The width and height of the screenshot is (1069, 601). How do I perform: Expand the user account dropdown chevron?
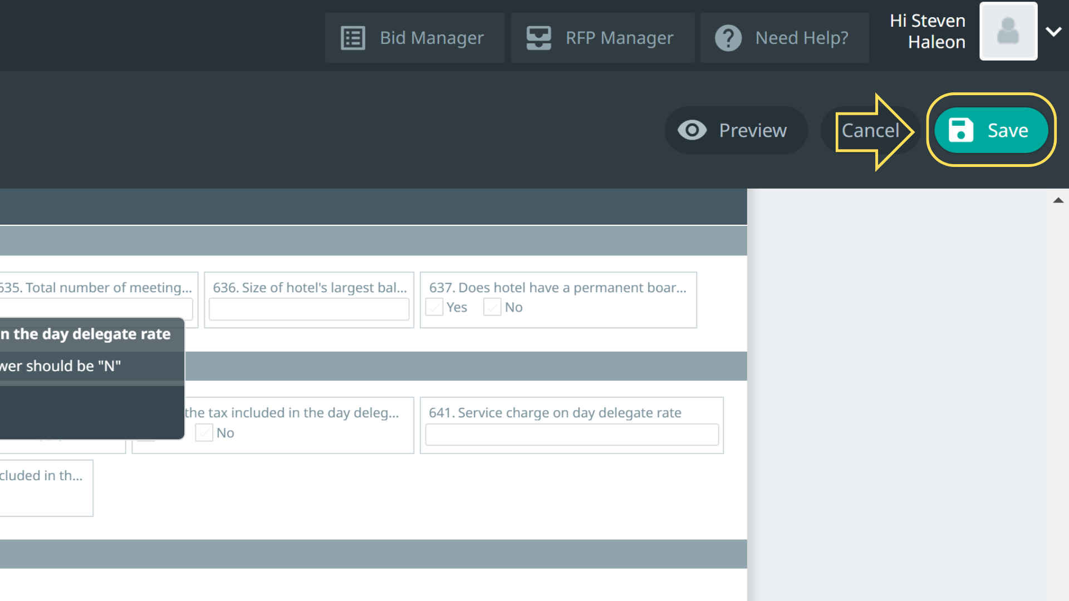point(1053,32)
